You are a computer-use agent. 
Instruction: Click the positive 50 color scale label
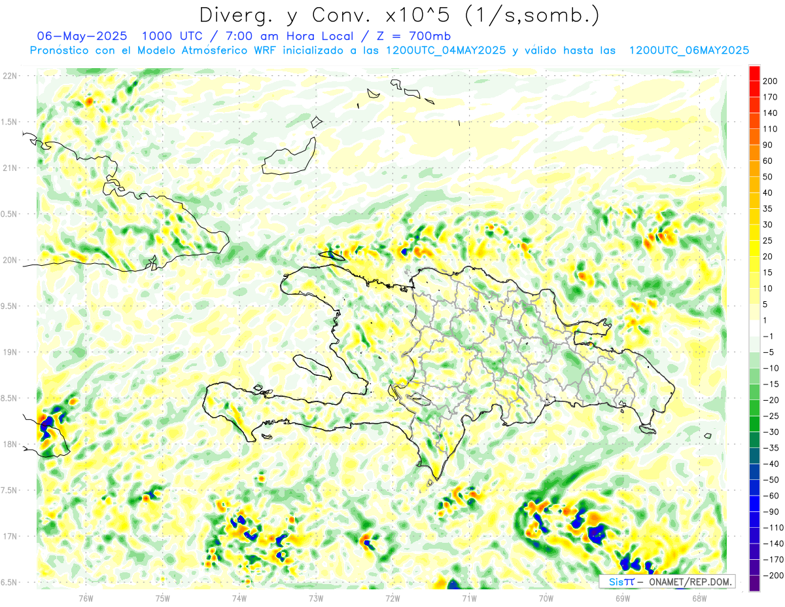click(x=768, y=177)
